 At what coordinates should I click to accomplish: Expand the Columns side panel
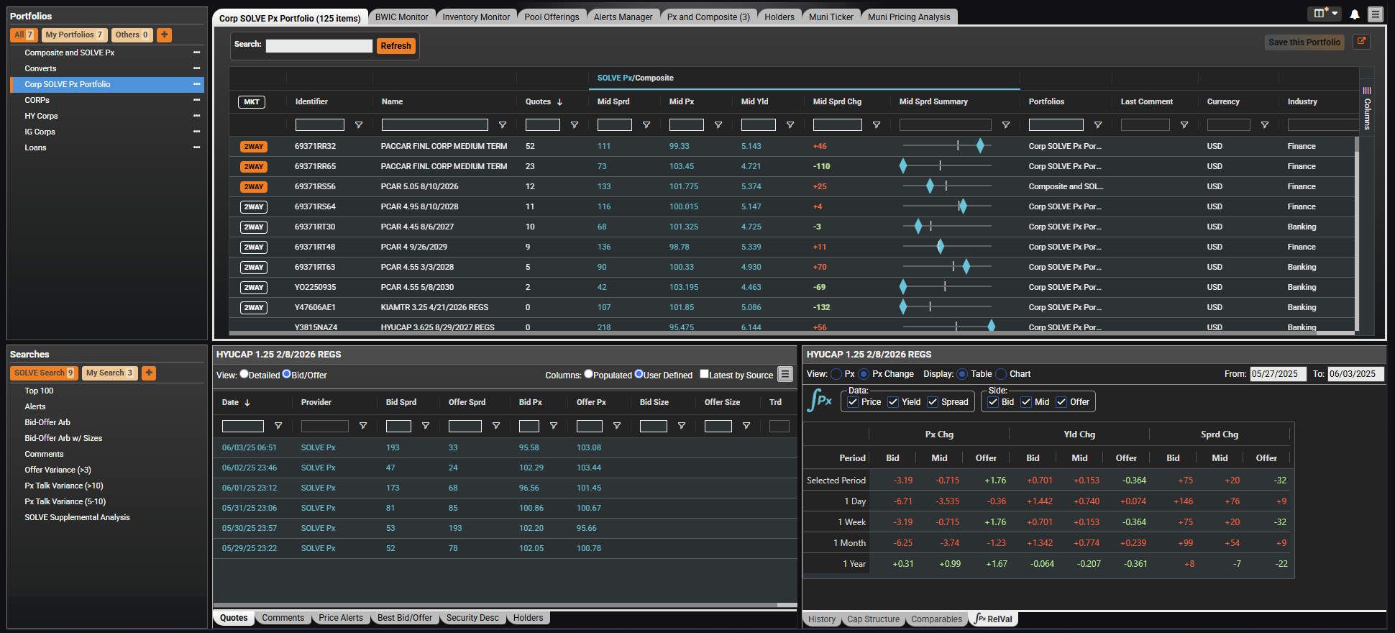1367,108
